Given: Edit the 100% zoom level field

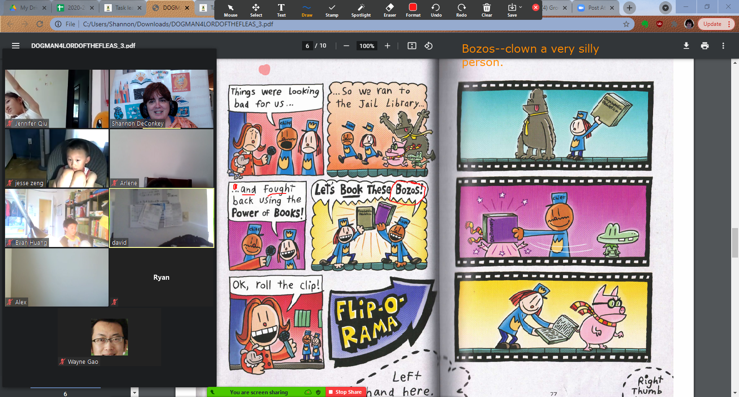Looking at the screenshot, I should (367, 46).
